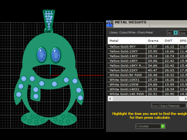Click the Grams column header
Screen dimensions: 187x140
pyautogui.click(x=154, y=41)
